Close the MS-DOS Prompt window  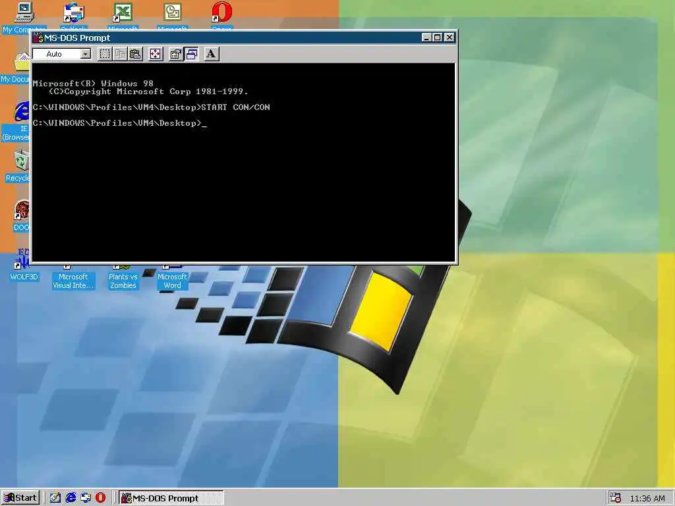(449, 38)
